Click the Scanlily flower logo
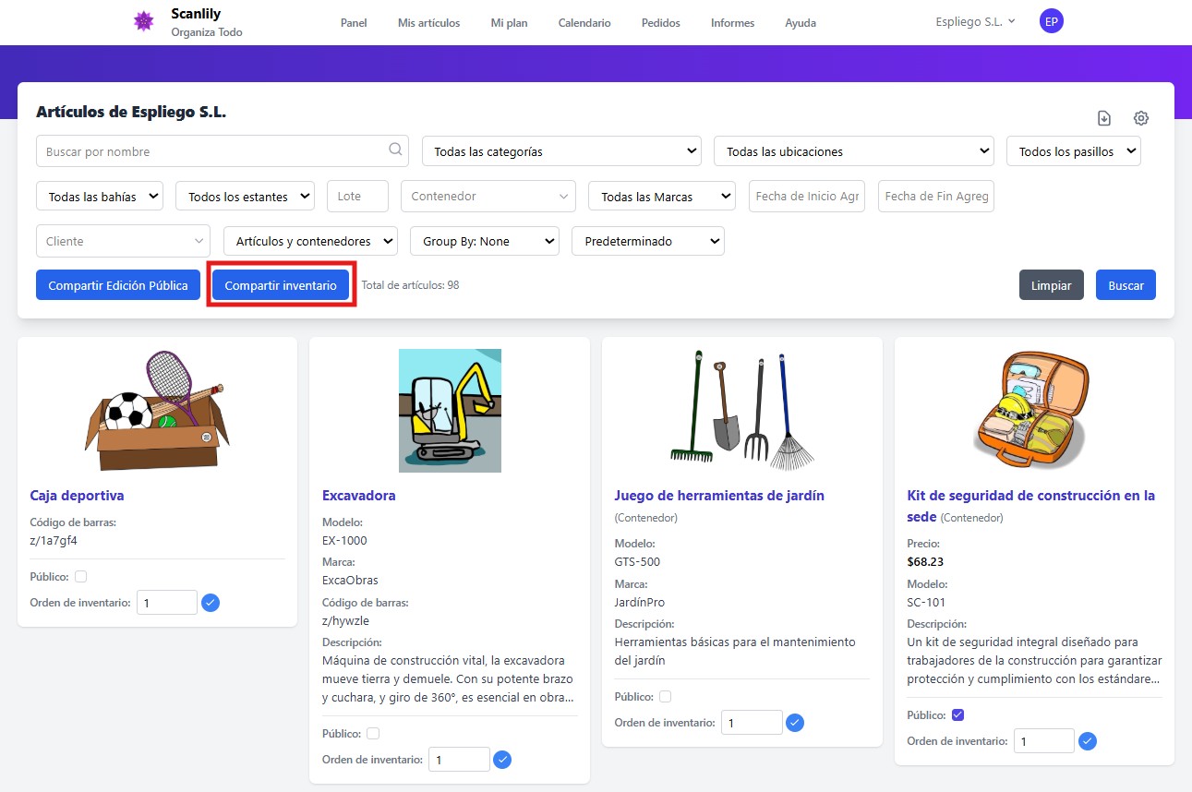Image resolution: width=1192 pixels, height=792 pixels. [x=143, y=21]
